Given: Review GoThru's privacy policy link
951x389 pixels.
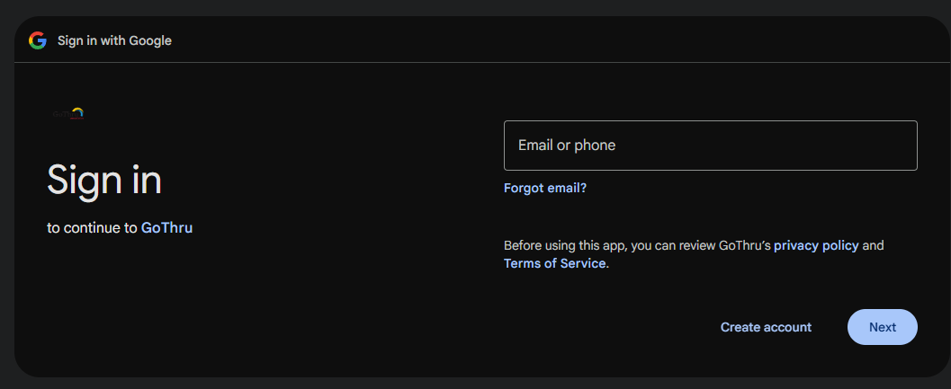Looking at the screenshot, I should (816, 245).
